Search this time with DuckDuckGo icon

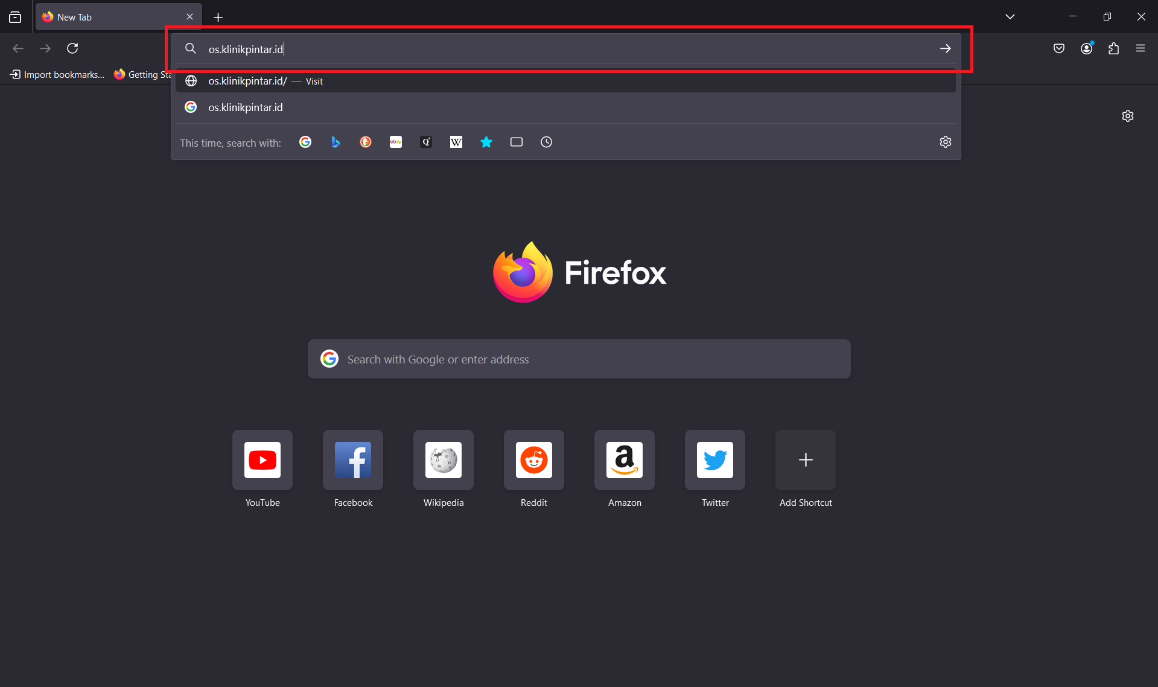tap(366, 142)
